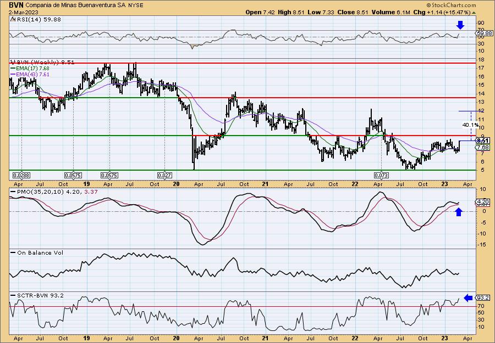This screenshot has width=495, height=343.
Task: Click the RSI(14) 59.88 indicator legend
Action: click(36, 20)
